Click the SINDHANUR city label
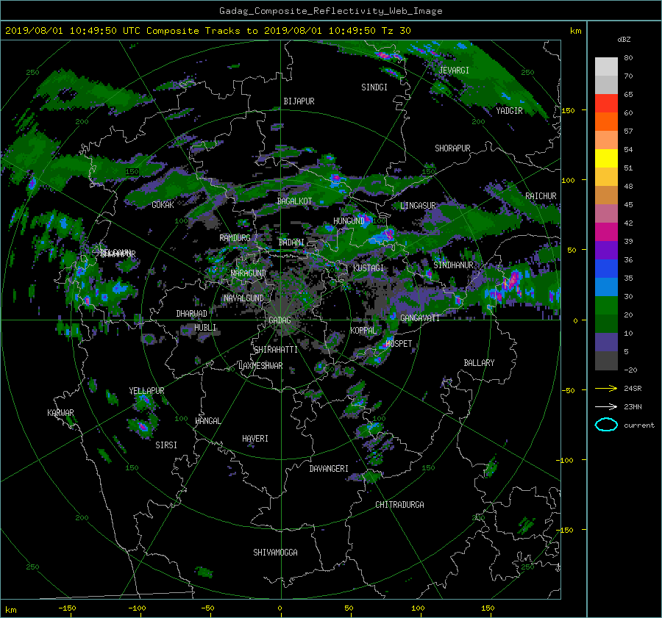 tap(453, 265)
